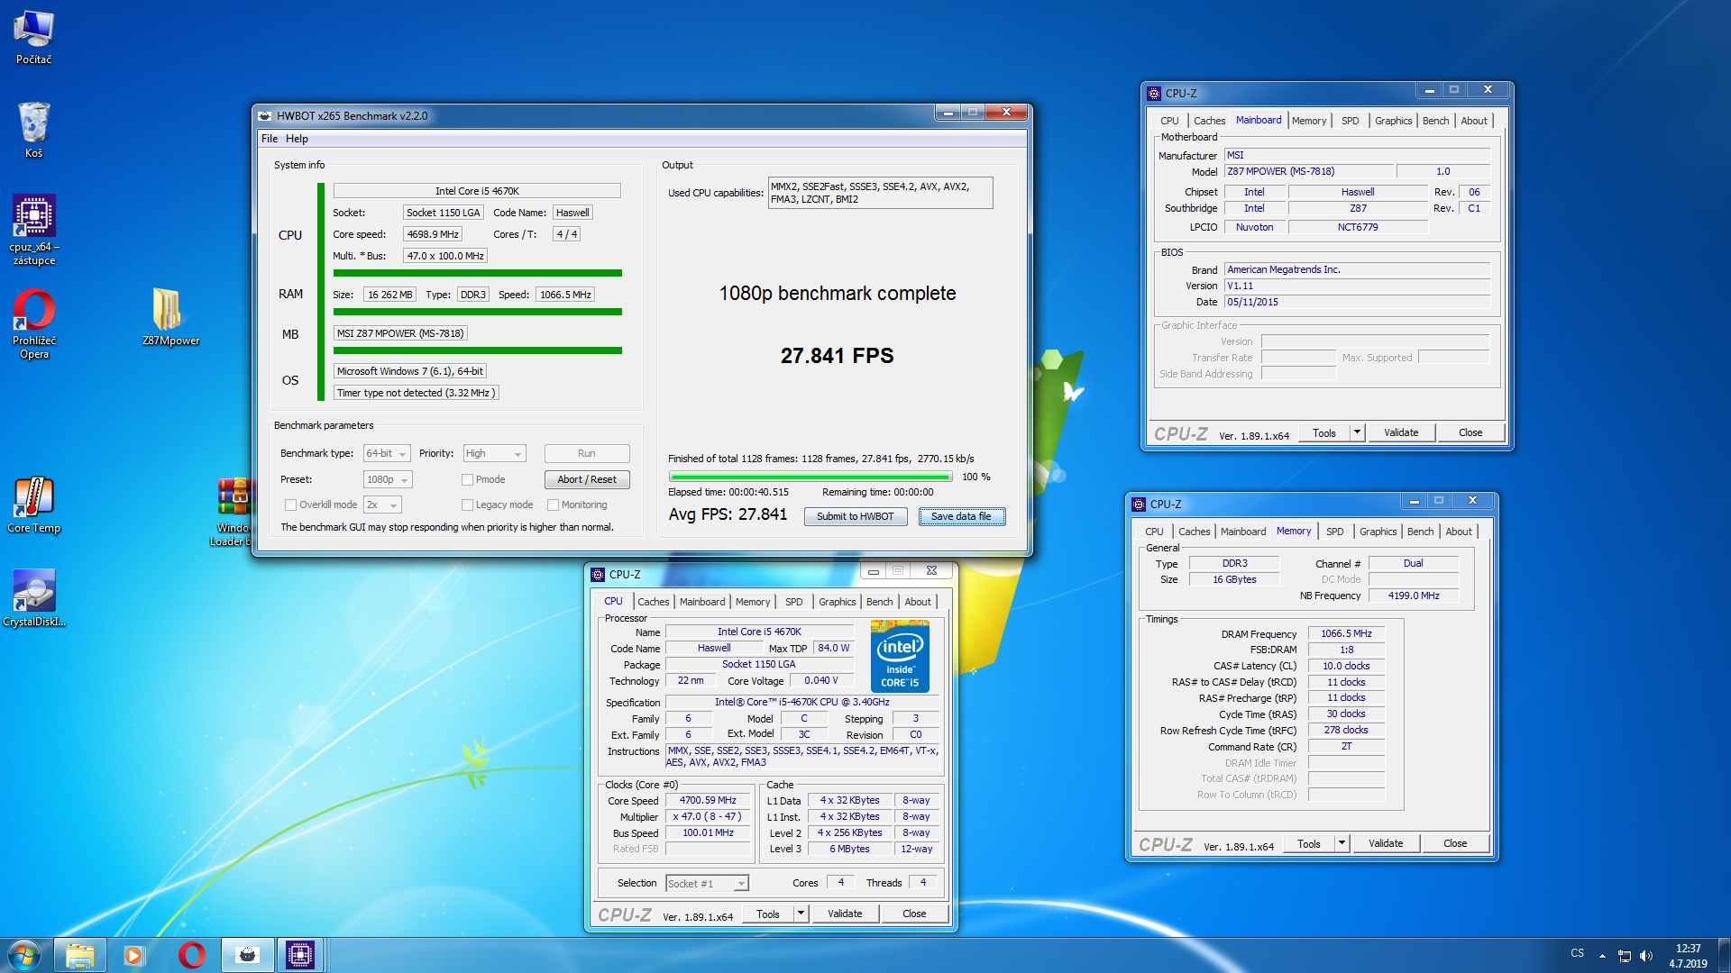The height and width of the screenshot is (973, 1731).
Task: Click the Submit to HWBOT button
Action: point(855,516)
